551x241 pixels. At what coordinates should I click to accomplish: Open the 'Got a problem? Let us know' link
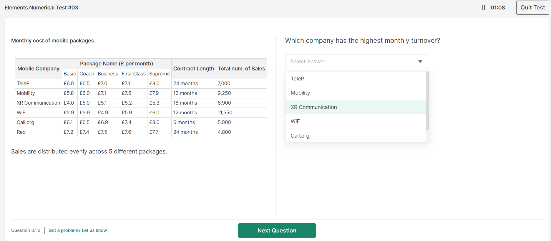(78, 230)
